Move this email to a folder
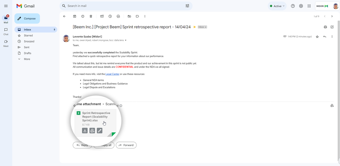This screenshot has width=340, height=166. click(x=129, y=16)
